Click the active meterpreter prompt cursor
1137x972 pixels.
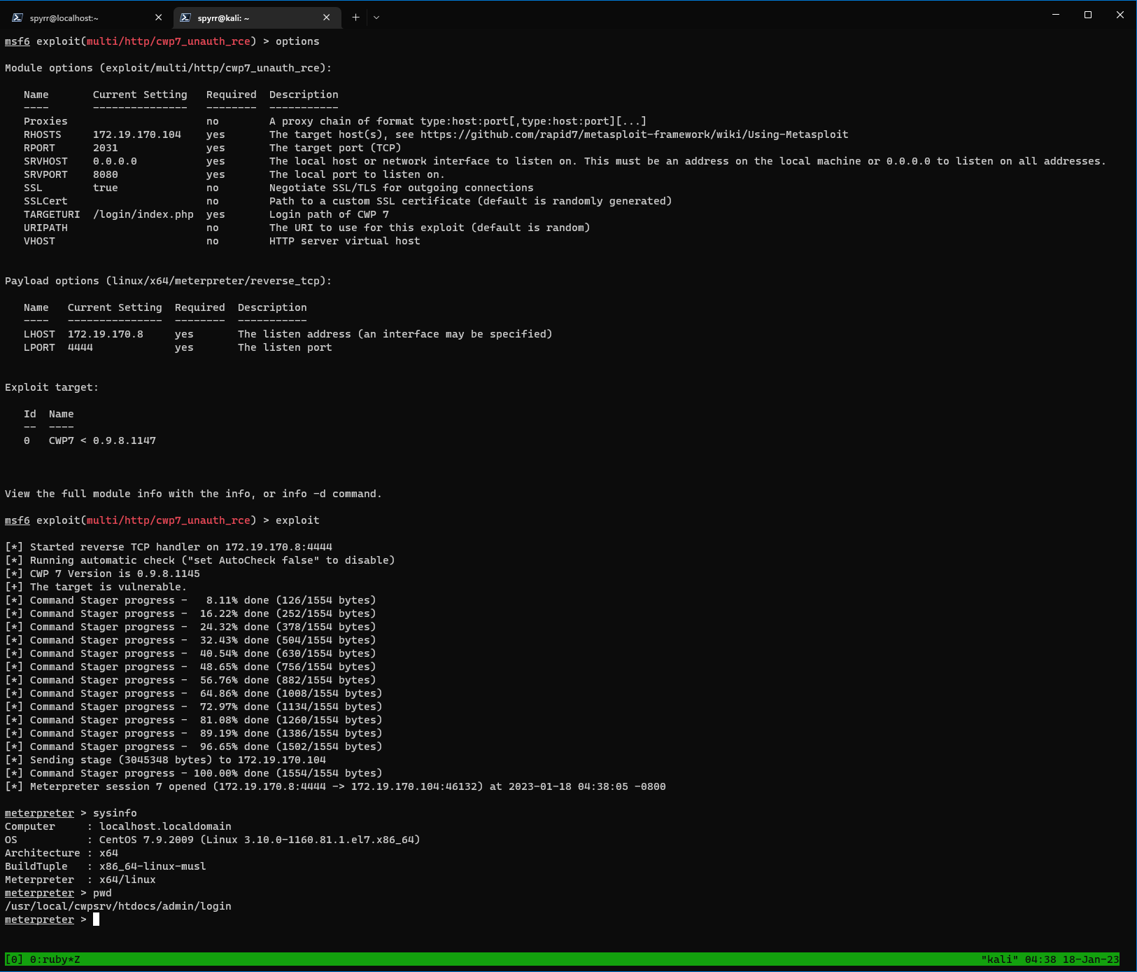click(x=97, y=919)
